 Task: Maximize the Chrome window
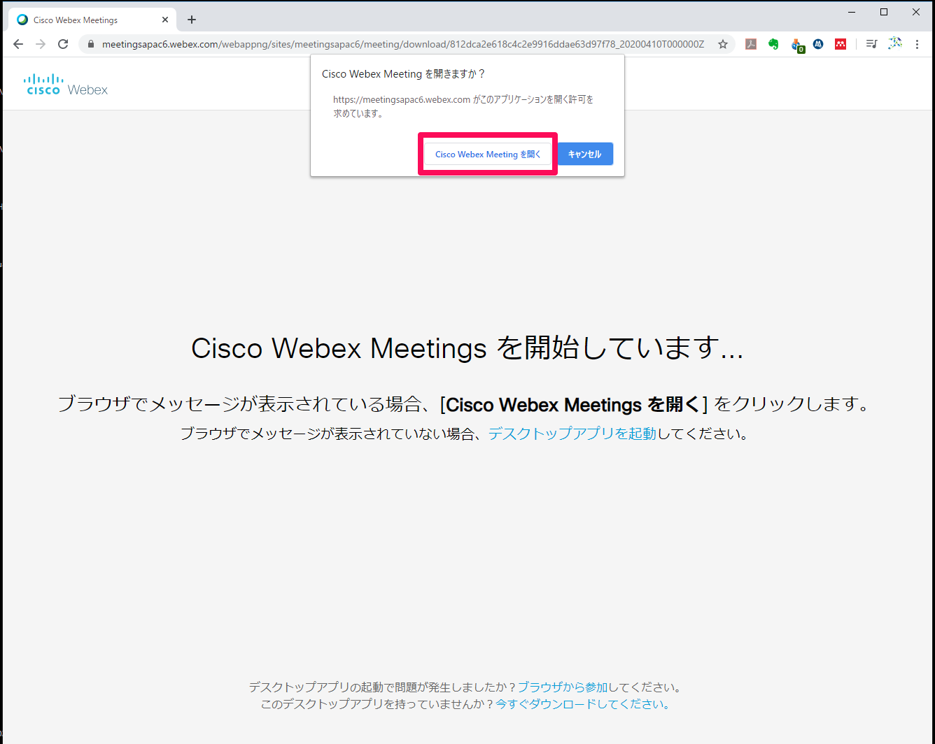click(884, 12)
